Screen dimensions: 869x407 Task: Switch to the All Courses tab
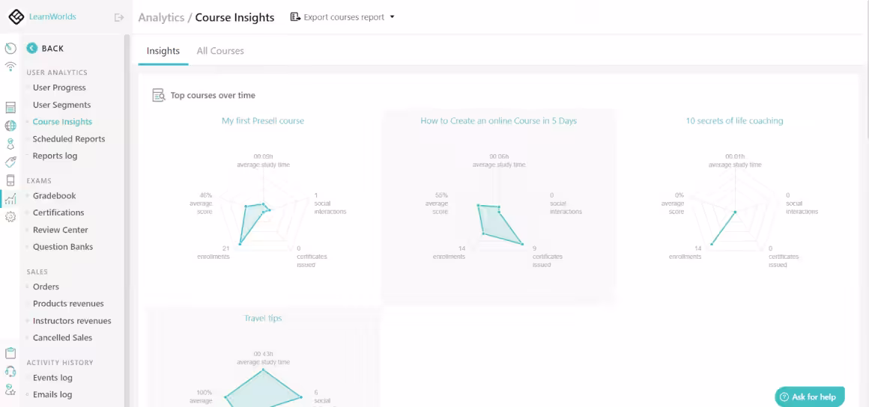point(220,51)
